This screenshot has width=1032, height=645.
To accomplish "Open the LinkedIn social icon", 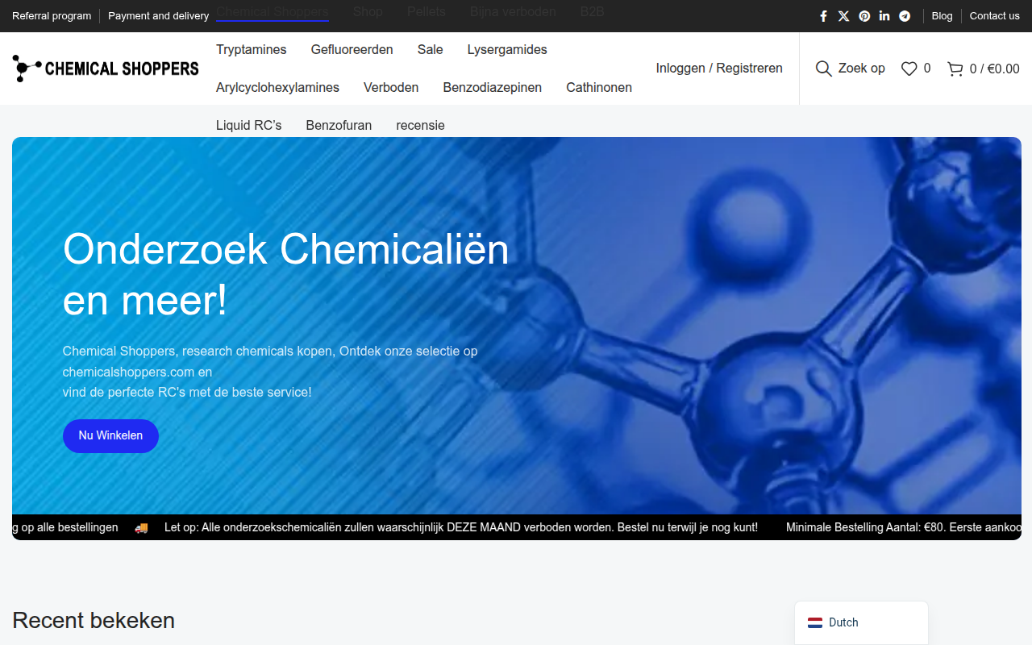I will click(x=884, y=16).
